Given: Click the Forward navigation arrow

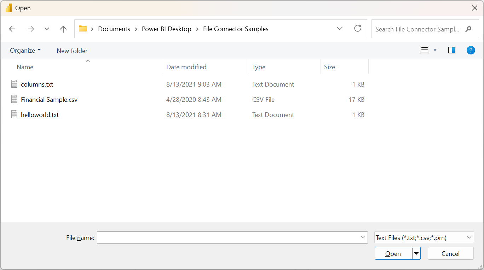Looking at the screenshot, I should click(31, 29).
